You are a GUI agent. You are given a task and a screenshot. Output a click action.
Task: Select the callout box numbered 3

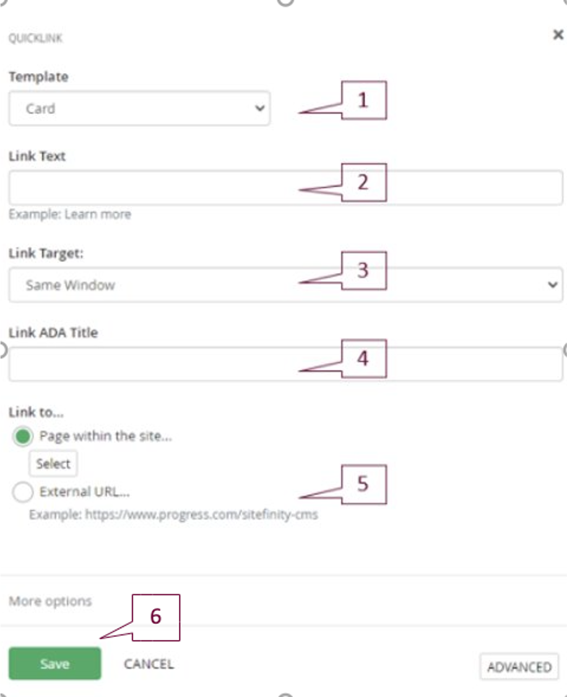coord(363,270)
